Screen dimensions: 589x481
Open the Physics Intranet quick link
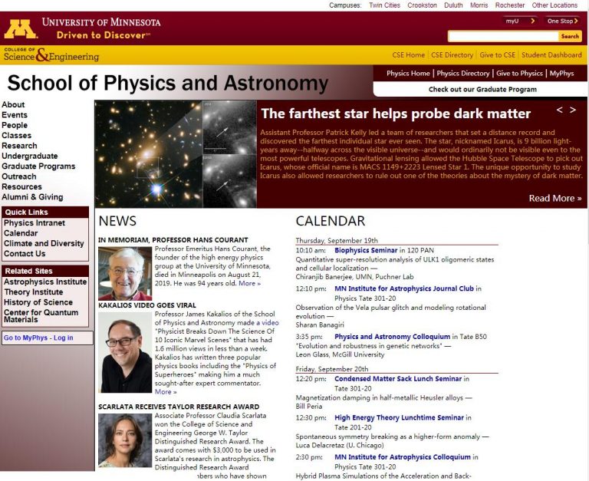tap(35, 222)
